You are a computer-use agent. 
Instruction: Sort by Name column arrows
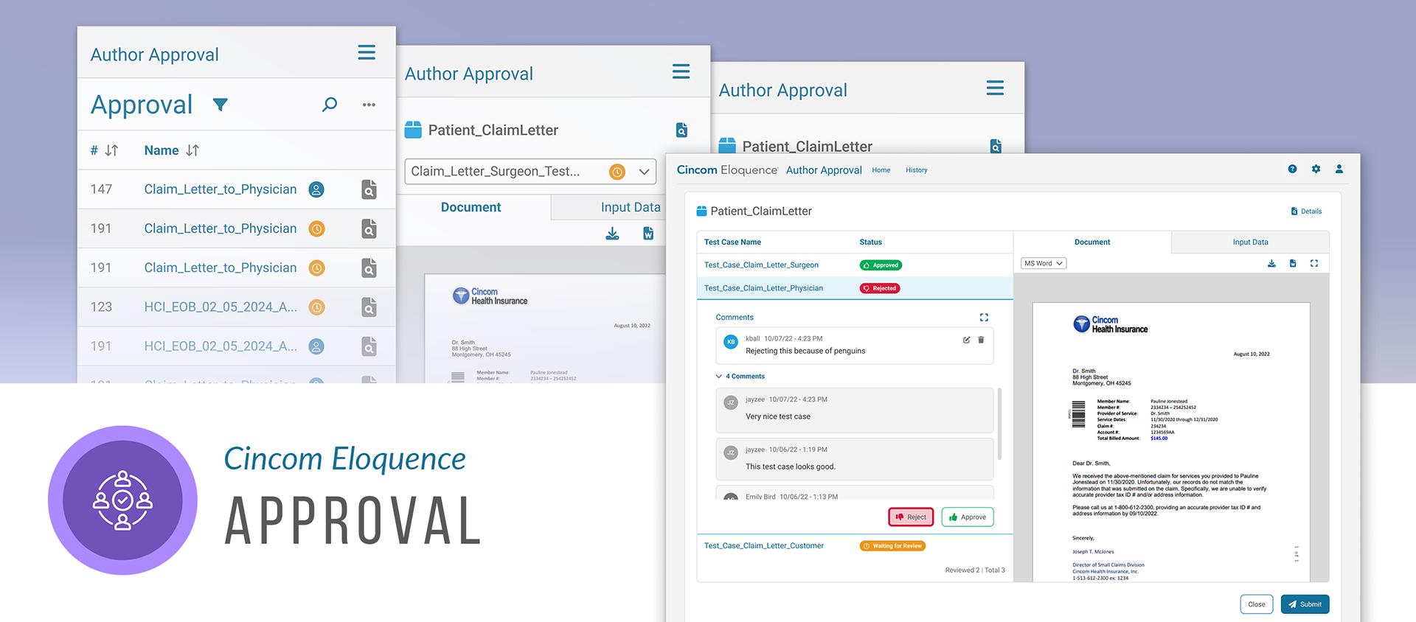point(192,150)
